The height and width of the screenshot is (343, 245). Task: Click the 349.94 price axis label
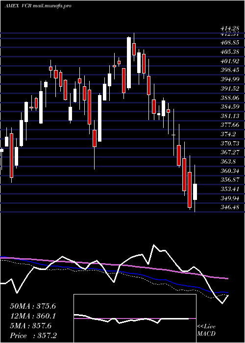point(230,198)
